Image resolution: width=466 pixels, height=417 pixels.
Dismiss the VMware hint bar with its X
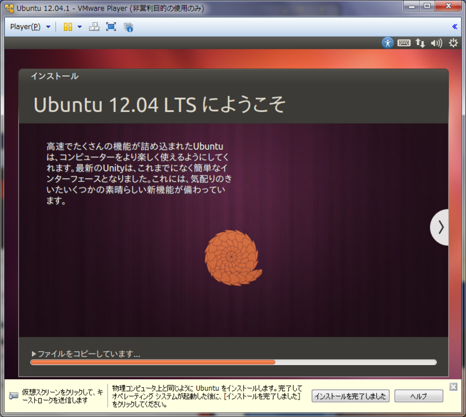(453, 386)
